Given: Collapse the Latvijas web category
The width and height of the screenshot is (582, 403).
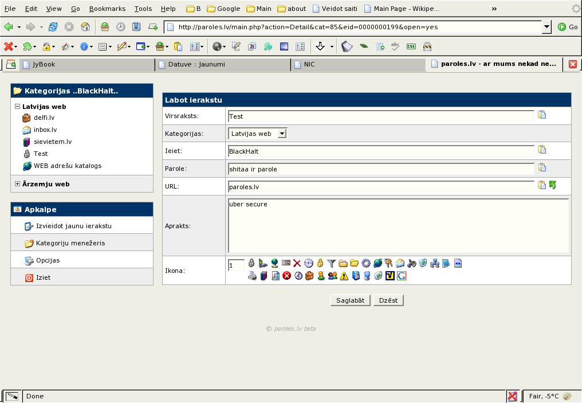Looking at the screenshot, I should [x=17, y=106].
